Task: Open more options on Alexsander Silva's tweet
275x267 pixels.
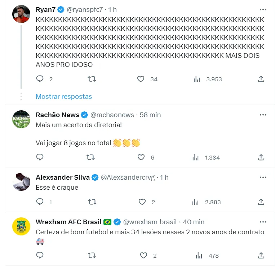Action: point(263,177)
